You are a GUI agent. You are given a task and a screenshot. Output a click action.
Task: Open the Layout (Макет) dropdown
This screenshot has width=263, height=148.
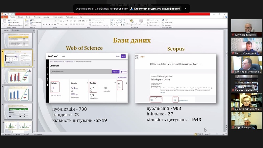(x=34, y=20)
